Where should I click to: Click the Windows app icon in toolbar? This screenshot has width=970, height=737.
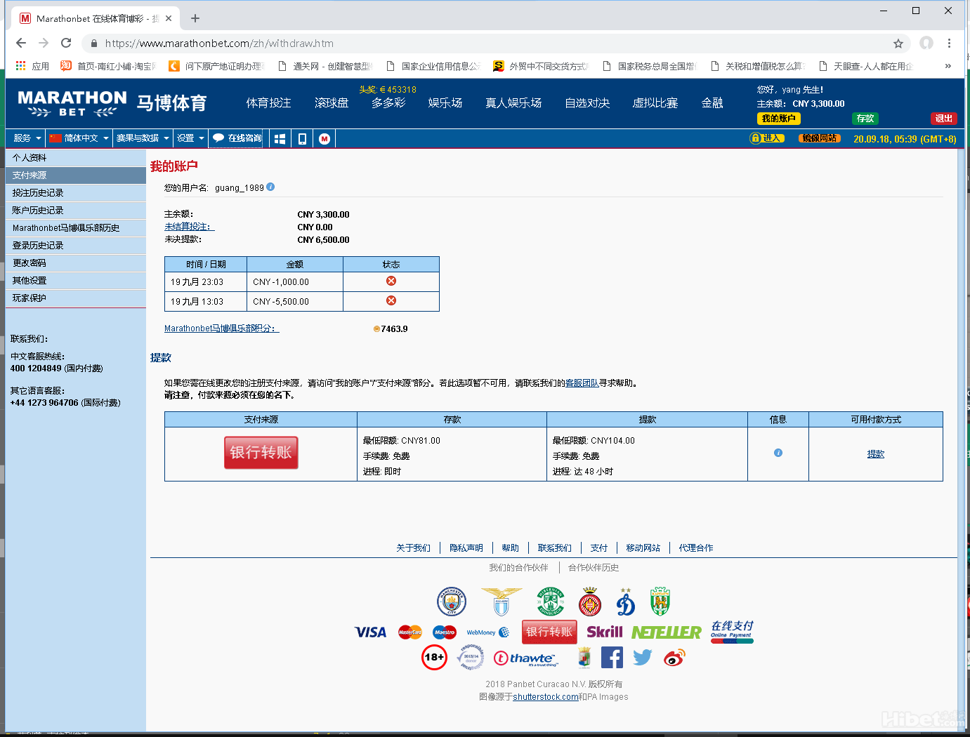click(280, 139)
